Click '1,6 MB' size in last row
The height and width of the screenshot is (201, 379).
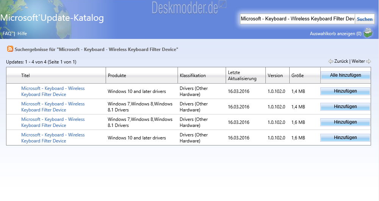pyautogui.click(x=298, y=138)
